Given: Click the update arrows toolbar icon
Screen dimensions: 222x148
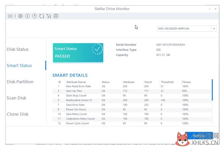Looking at the screenshot, I should (42, 16).
